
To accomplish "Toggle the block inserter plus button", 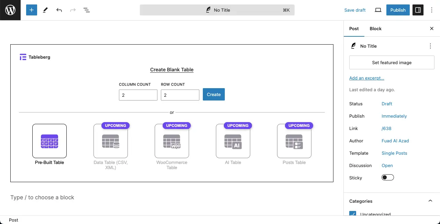I will tap(31, 10).
